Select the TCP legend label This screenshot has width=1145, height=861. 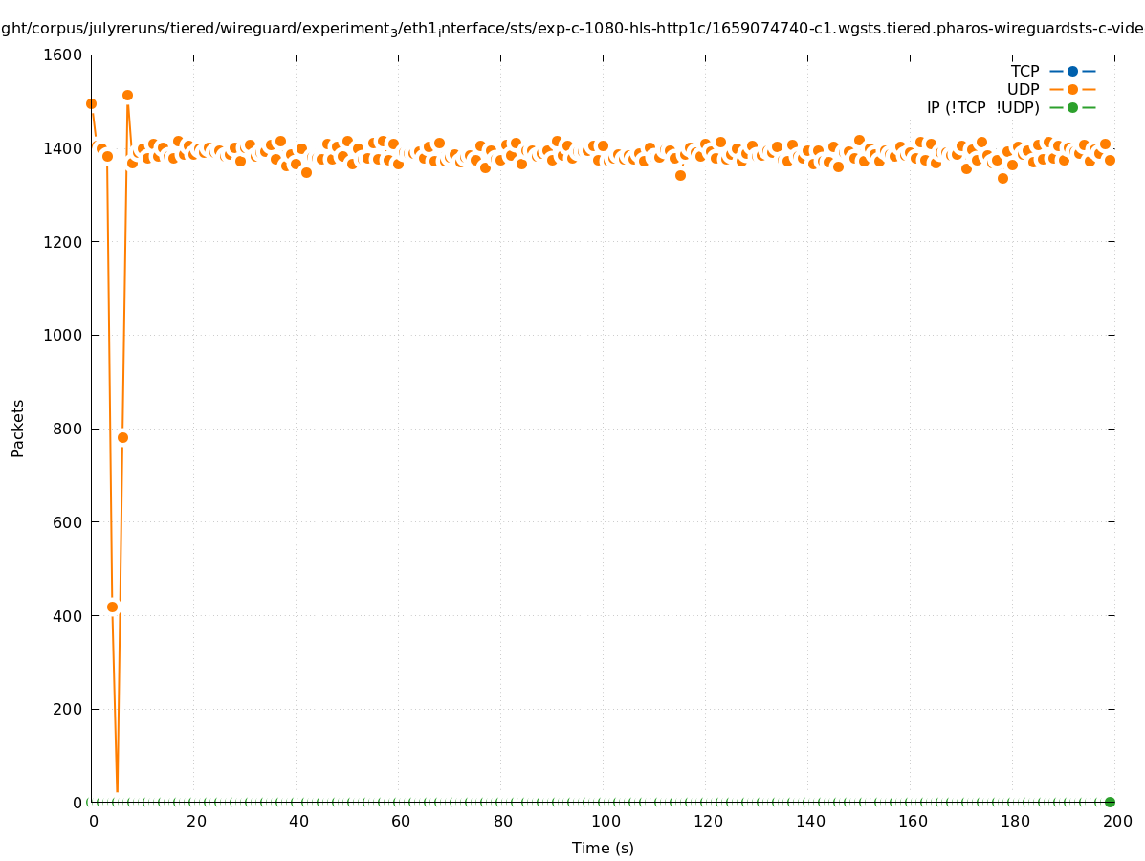[x=1024, y=71]
